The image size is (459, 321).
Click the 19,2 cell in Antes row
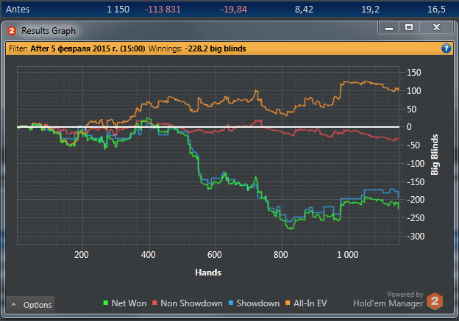coord(370,10)
